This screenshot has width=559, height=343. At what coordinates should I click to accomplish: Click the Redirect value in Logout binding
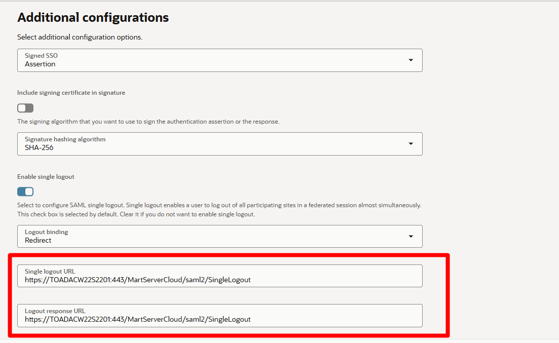(x=38, y=241)
